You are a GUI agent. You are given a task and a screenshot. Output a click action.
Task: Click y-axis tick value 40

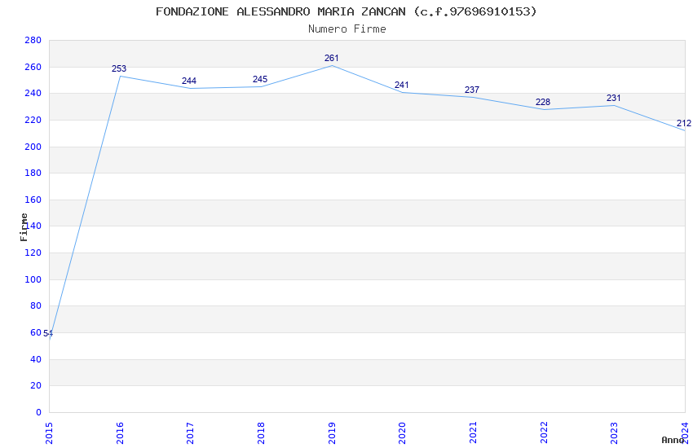tap(36, 360)
